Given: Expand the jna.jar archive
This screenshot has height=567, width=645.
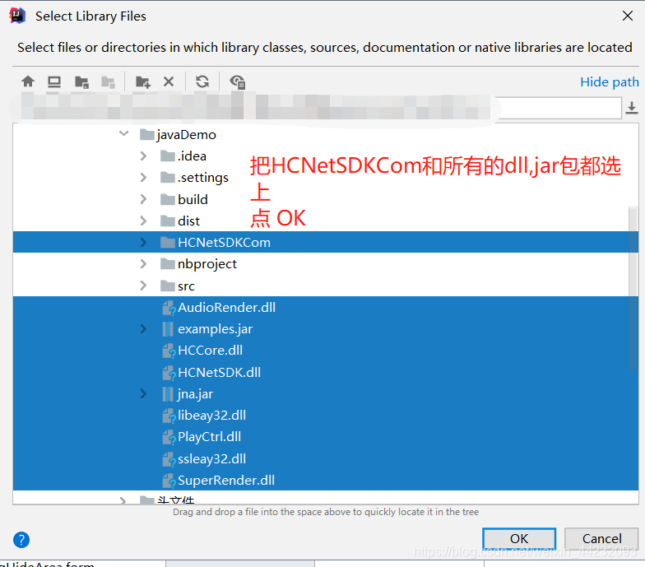Looking at the screenshot, I should click(143, 393).
